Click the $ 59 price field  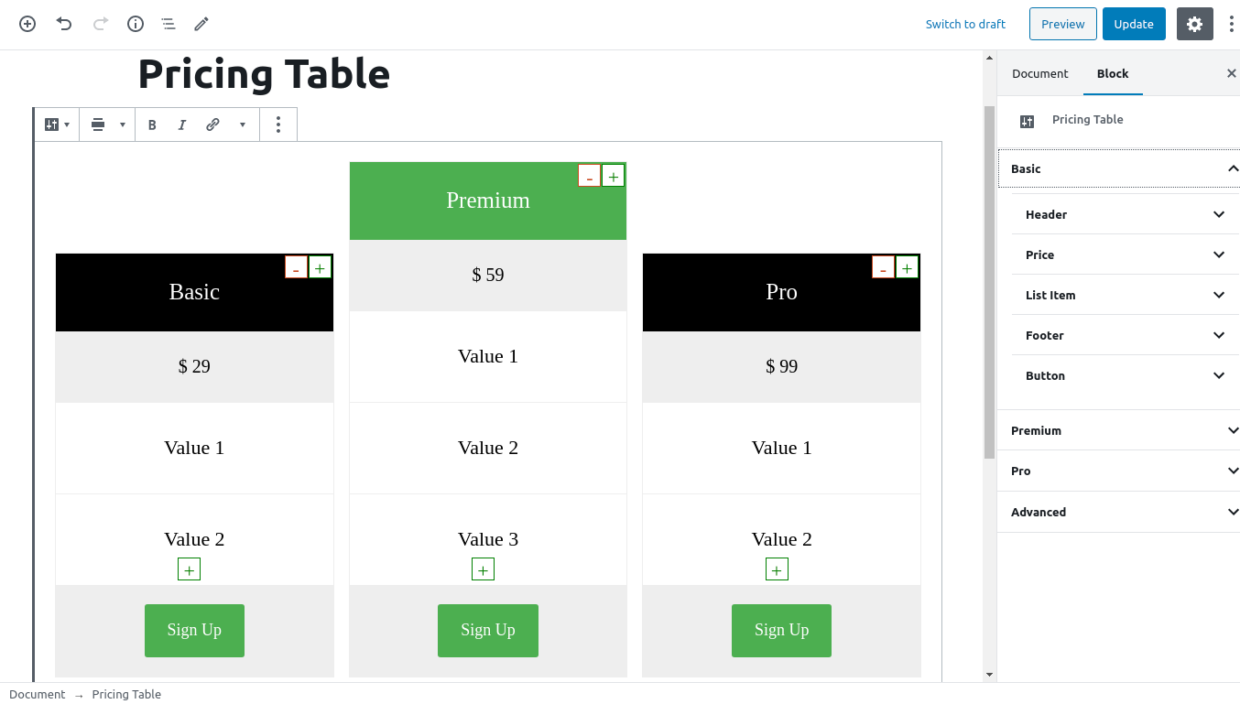pos(488,275)
